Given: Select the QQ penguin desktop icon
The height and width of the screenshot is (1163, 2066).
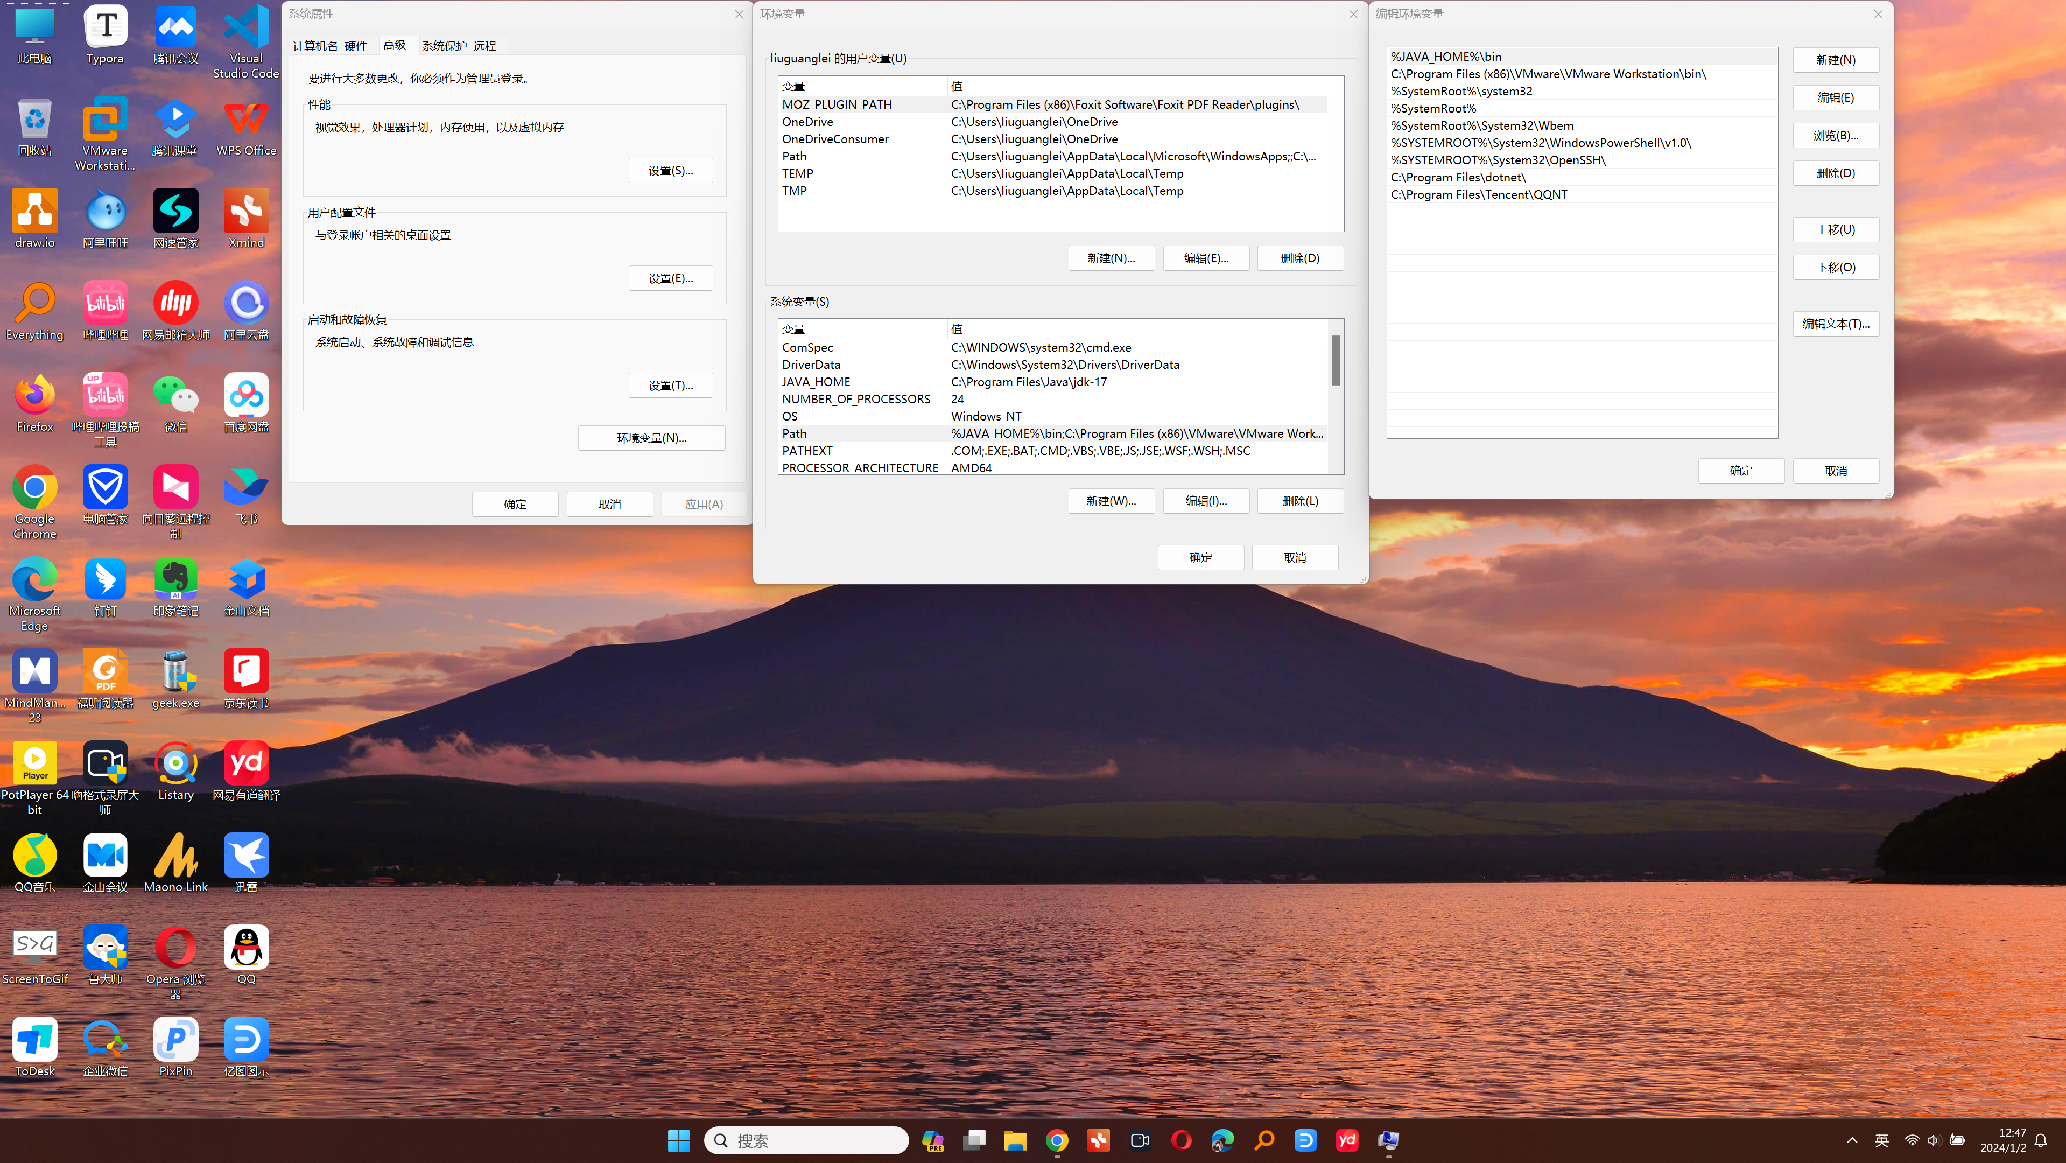Looking at the screenshot, I should [246, 956].
